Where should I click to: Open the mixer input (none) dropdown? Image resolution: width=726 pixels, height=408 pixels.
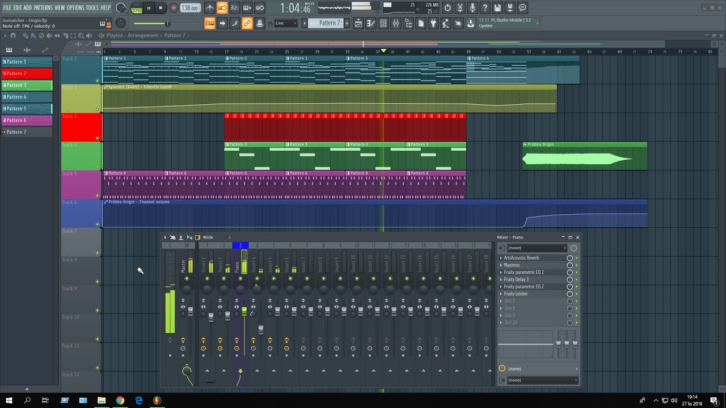point(536,248)
